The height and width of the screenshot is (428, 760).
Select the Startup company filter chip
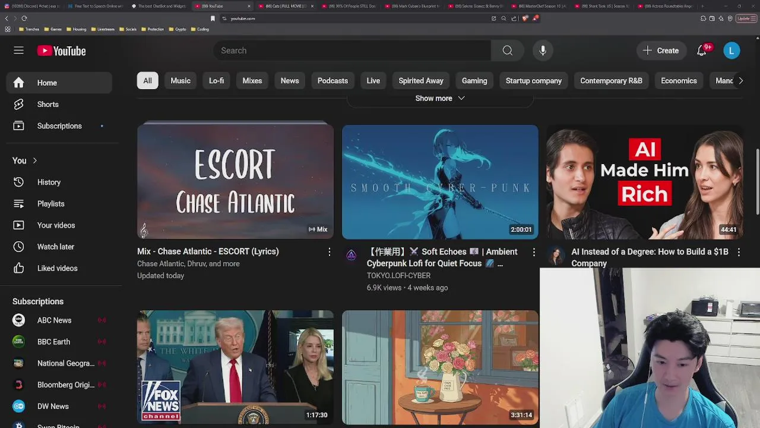534,80
